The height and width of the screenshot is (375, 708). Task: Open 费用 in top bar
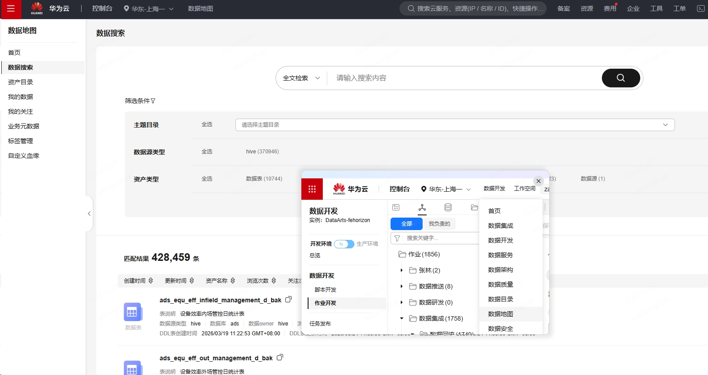pos(610,8)
